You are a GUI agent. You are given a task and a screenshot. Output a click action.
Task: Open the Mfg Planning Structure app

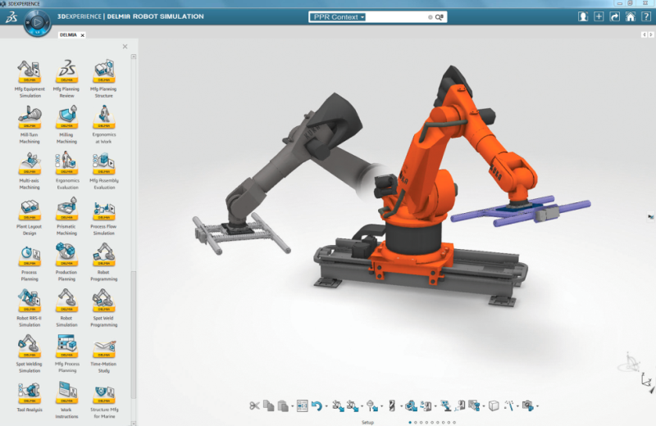[104, 79]
